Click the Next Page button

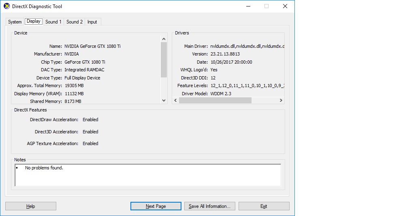pos(156,206)
